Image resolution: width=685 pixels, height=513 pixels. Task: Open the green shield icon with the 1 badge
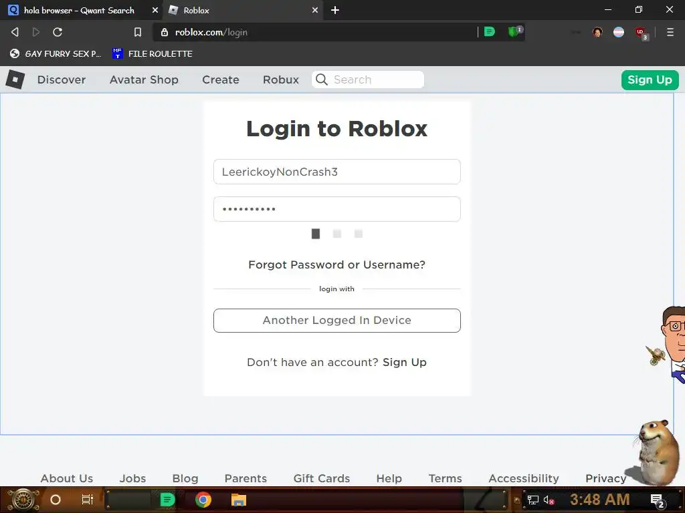click(x=514, y=31)
